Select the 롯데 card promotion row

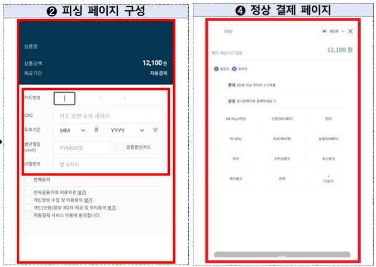click(282, 85)
